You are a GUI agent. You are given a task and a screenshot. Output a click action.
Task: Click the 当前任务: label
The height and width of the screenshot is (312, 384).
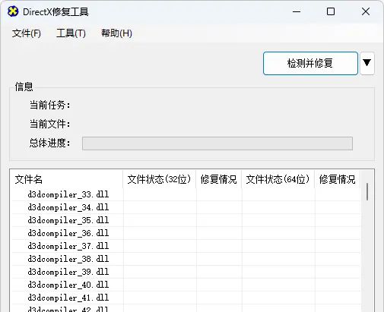click(x=49, y=105)
